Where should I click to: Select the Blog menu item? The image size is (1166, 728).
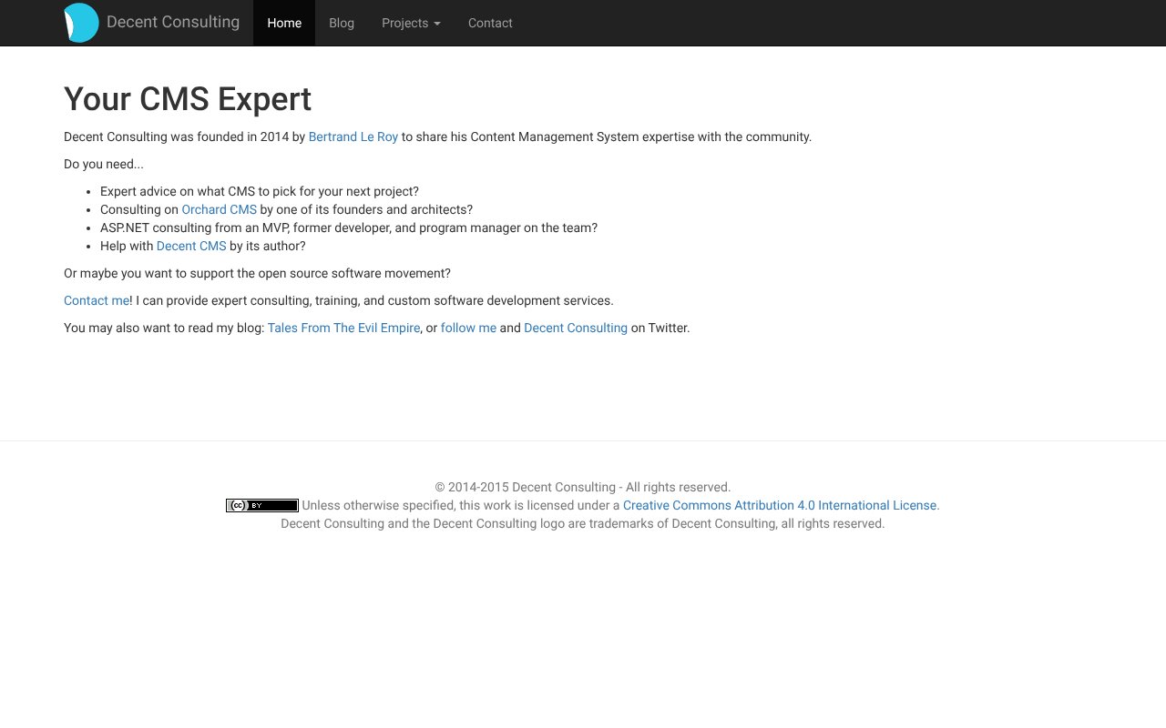(x=342, y=23)
